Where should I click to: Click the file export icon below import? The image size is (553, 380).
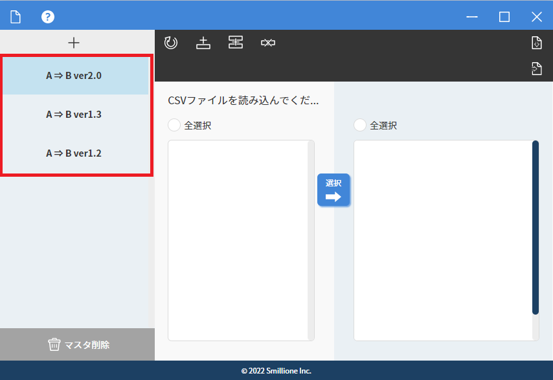click(x=536, y=67)
